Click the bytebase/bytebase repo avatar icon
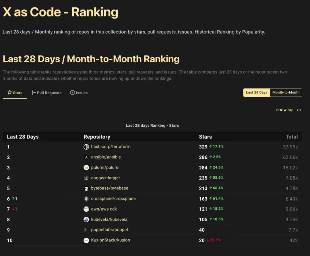 [86, 188]
